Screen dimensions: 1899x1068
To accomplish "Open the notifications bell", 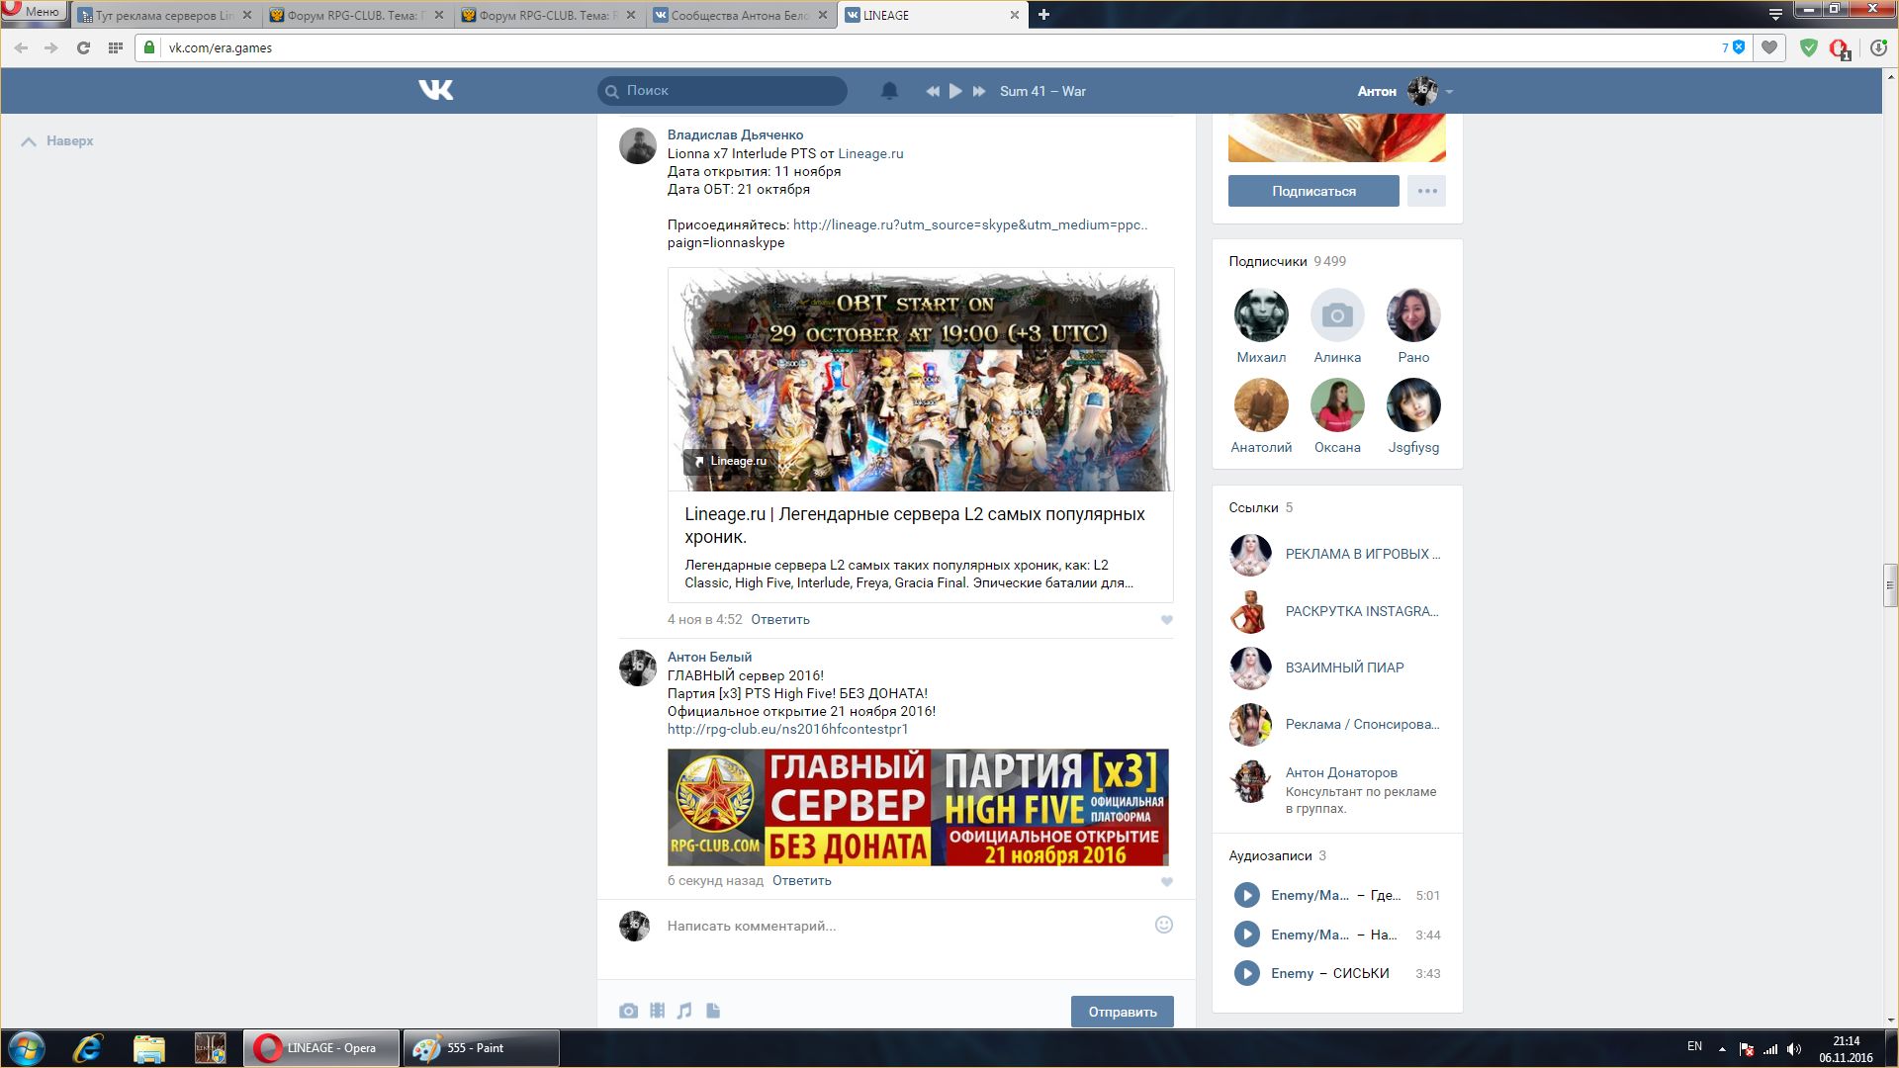I will point(889,90).
